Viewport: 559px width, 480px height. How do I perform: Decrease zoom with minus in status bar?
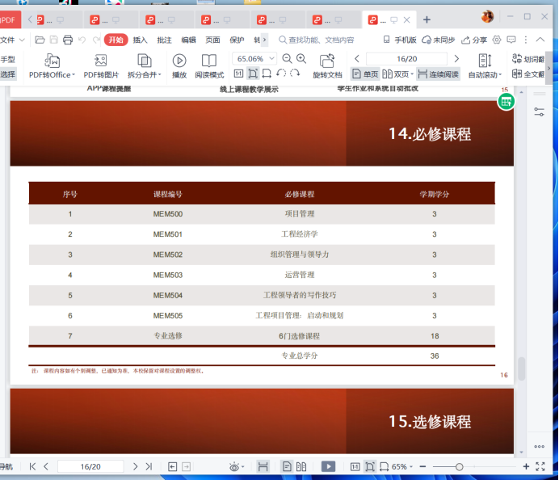tap(422, 466)
